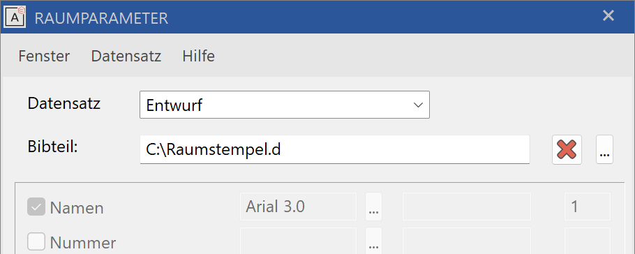The width and height of the screenshot is (635, 254).
Task: Open the Fenster menu
Action: pos(44,56)
